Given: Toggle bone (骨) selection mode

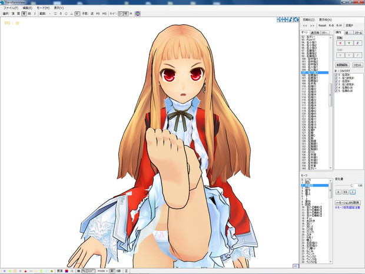Looking at the screenshot, I should [x=24, y=14].
